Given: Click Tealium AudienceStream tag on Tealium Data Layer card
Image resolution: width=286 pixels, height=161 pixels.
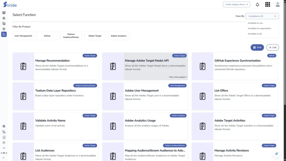Looking at the screenshot, I should (85, 85).
